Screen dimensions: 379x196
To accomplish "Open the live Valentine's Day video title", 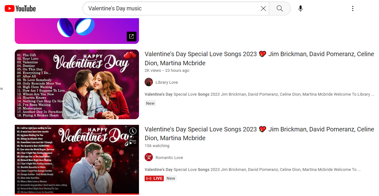I will (x=259, y=134).
